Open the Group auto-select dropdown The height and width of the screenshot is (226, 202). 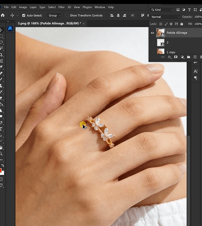[x=54, y=16]
